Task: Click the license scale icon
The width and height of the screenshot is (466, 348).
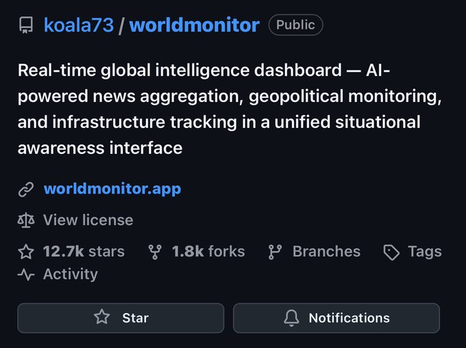Action: click(26, 220)
